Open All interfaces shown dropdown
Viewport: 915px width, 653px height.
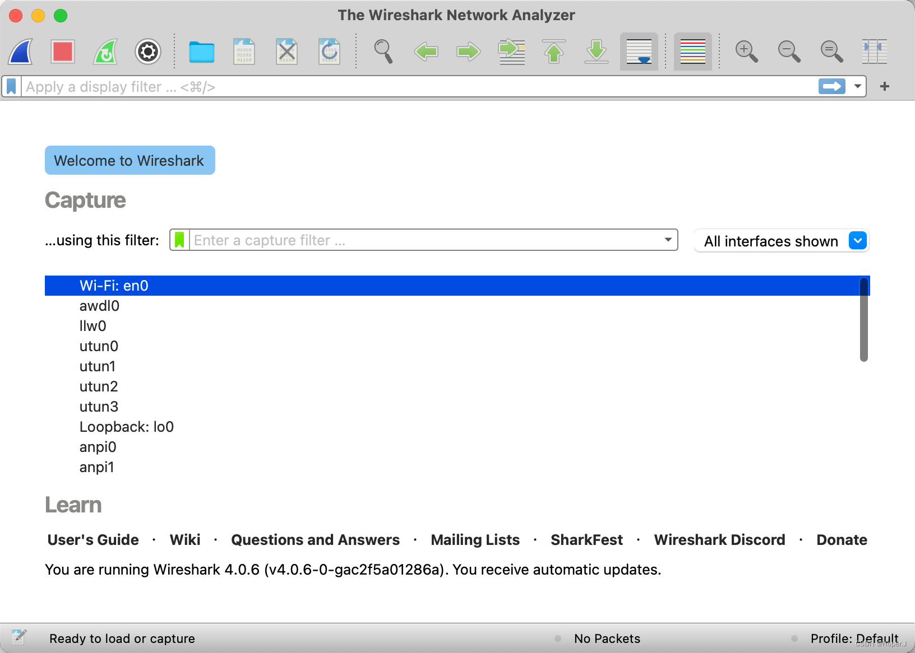[782, 241]
